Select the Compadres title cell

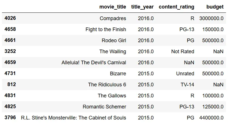pyautogui.click(x=113, y=18)
